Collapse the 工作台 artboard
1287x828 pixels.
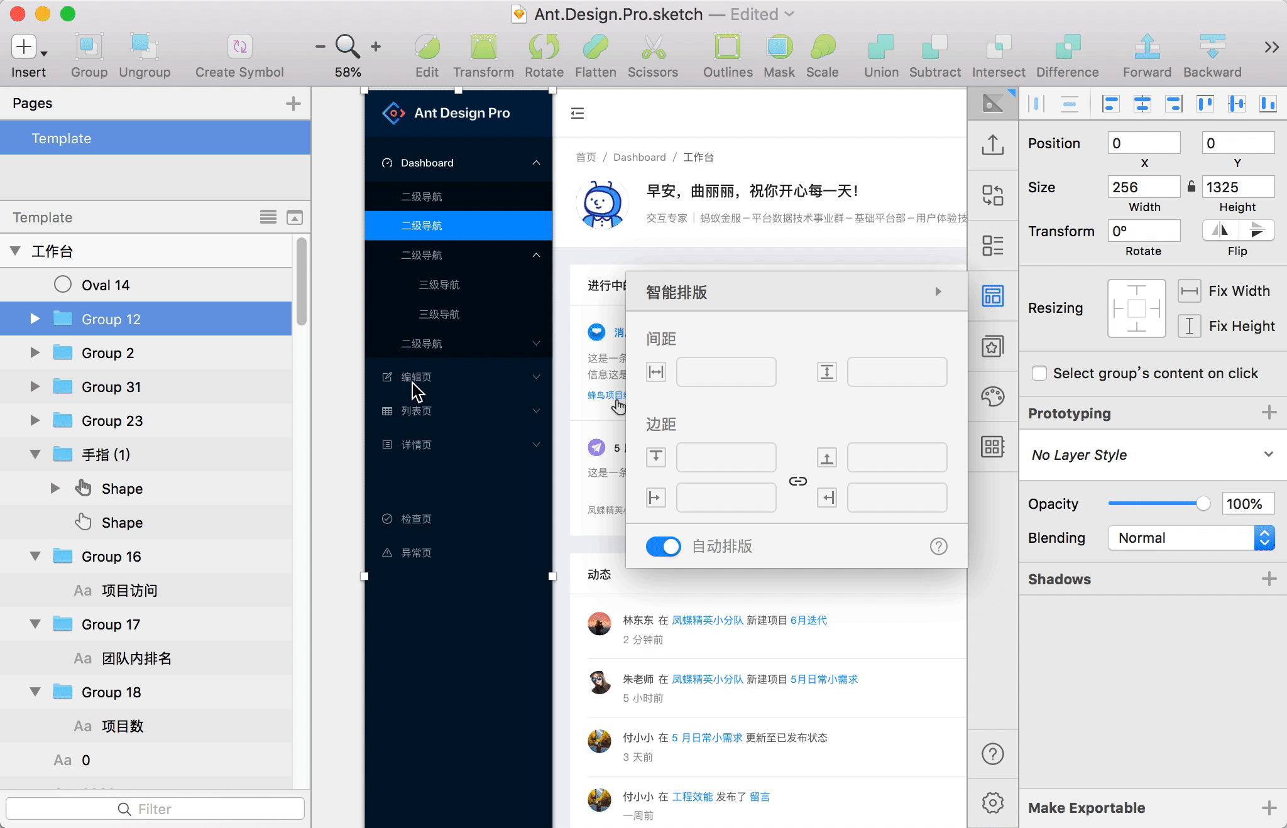pyautogui.click(x=15, y=251)
